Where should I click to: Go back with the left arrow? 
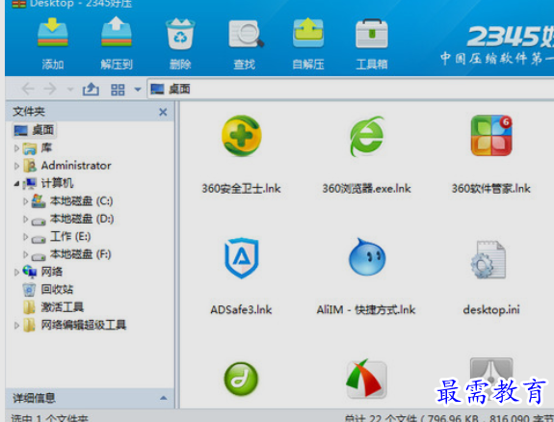pos(28,89)
